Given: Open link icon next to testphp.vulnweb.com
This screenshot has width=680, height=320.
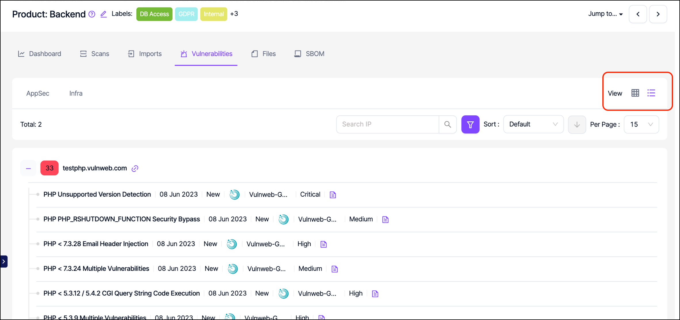Looking at the screenshot, I should [x=135, y=168].
